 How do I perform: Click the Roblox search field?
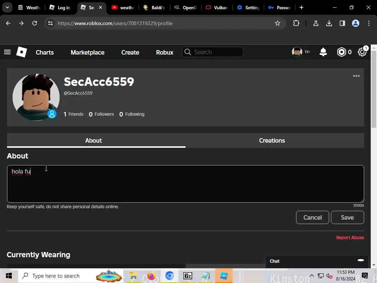point(212,52)
